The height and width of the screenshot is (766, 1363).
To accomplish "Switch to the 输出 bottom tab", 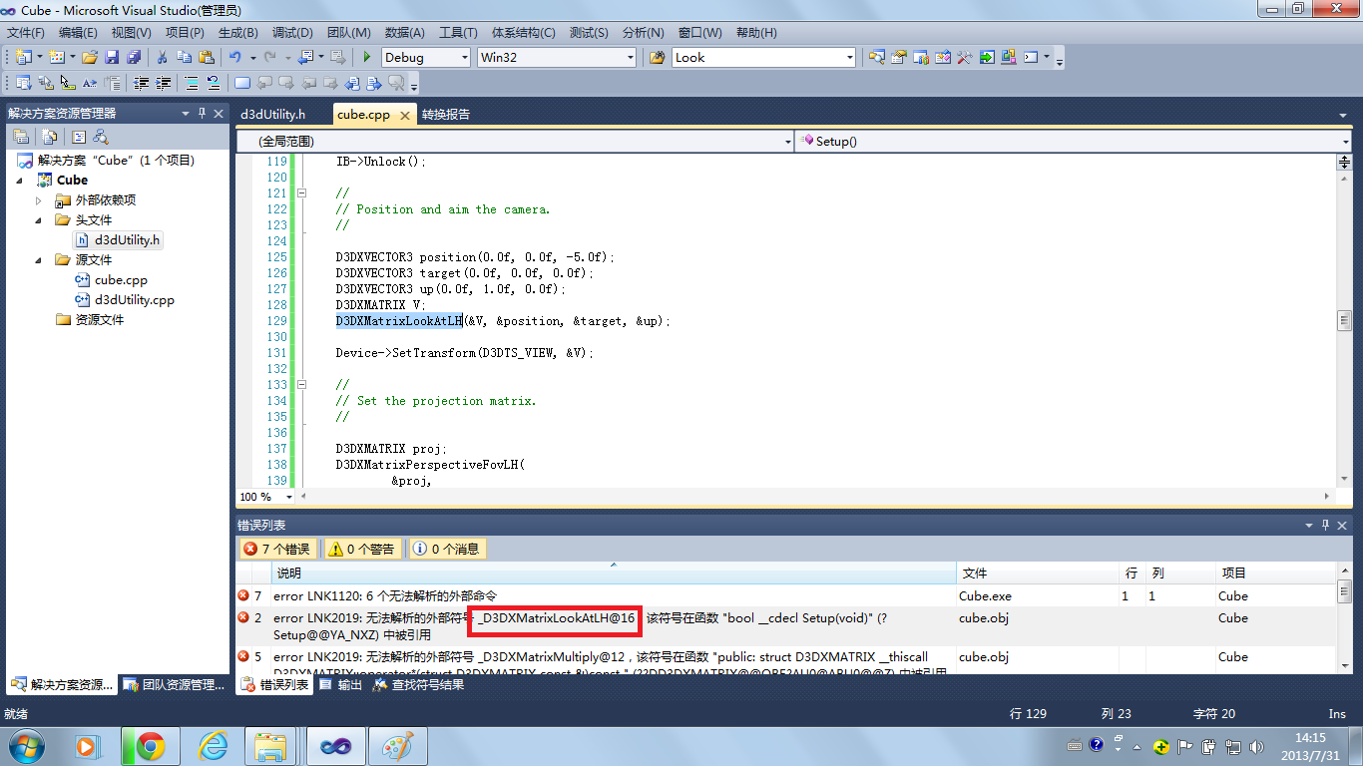I will tap(341, 685).
